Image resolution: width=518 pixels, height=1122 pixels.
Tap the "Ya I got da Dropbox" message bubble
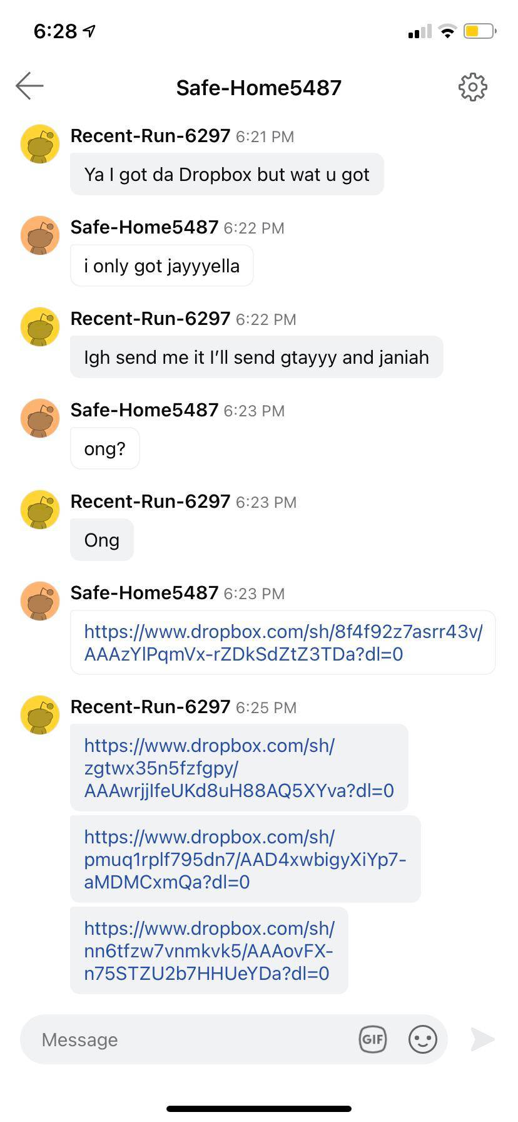(x=226, y=175)
